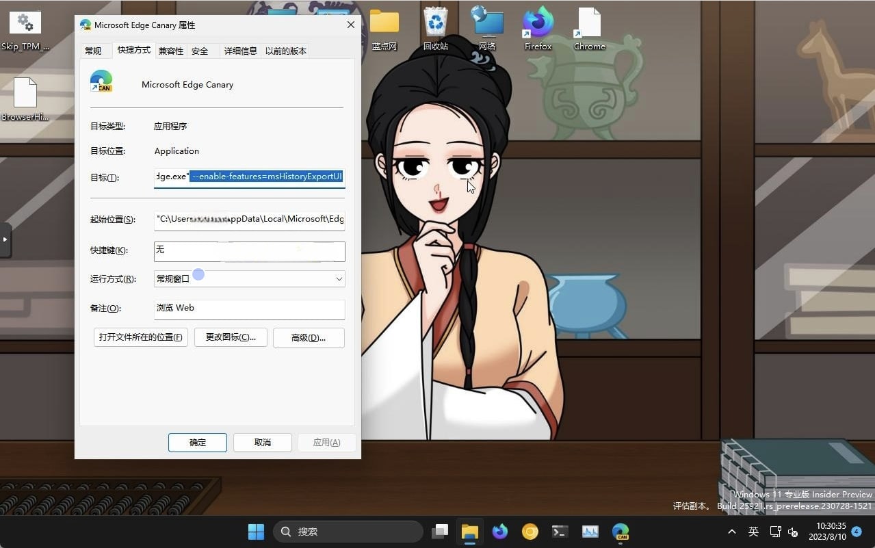Click in the 快捷键 shortcut field
This screenshot has height=548, width=875.
point(249,250)
